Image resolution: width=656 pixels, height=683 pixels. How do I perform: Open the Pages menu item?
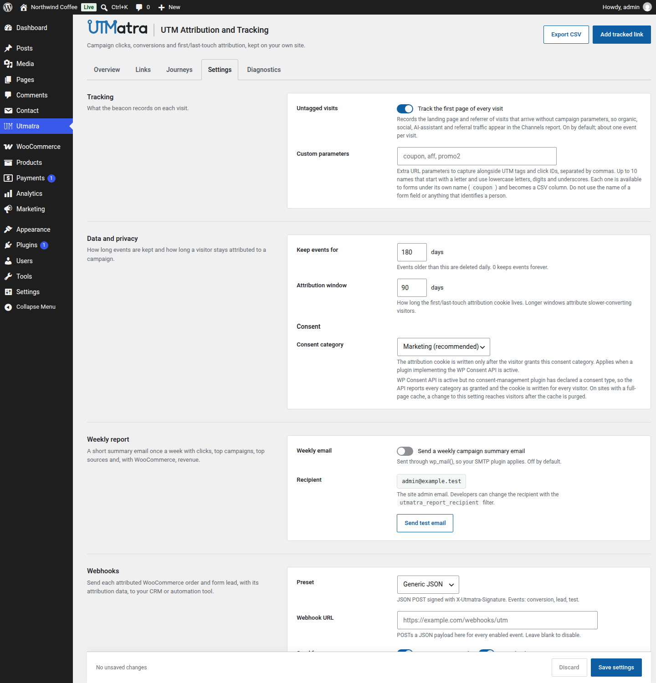click(x=36, y=80)
